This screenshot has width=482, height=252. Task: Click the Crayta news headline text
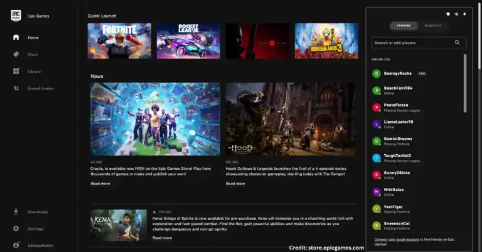coord(151,171)
